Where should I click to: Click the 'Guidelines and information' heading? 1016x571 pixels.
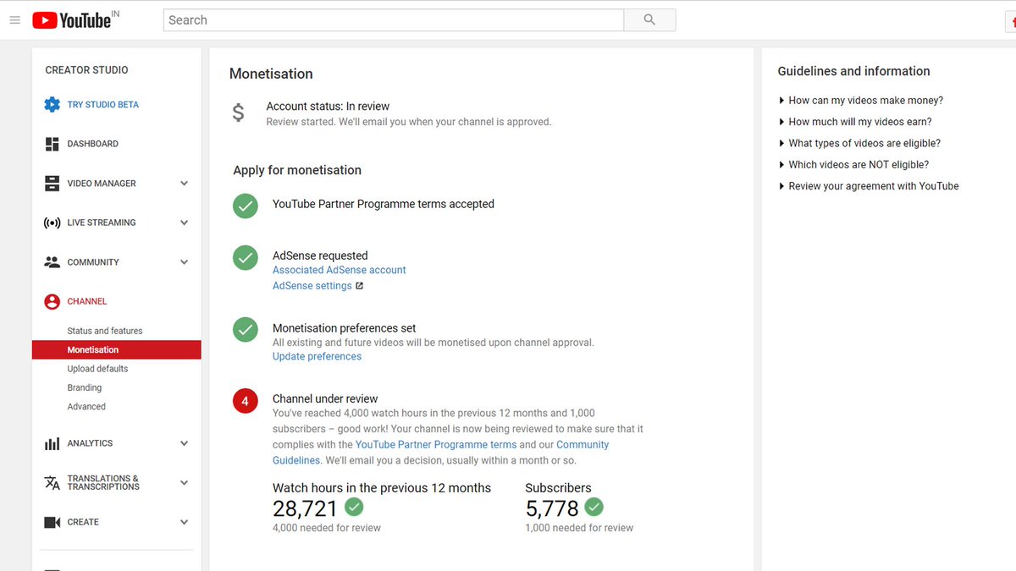click(853, 71)
